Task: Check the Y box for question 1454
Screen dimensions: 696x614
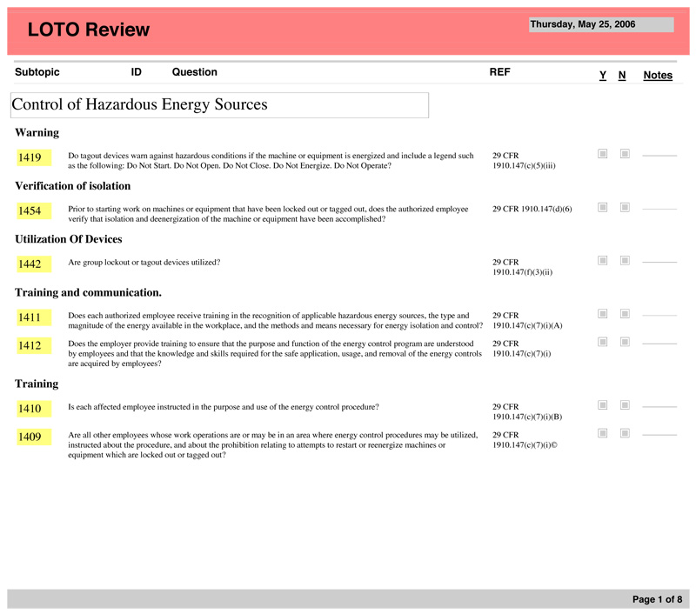Action: (602, 207)
